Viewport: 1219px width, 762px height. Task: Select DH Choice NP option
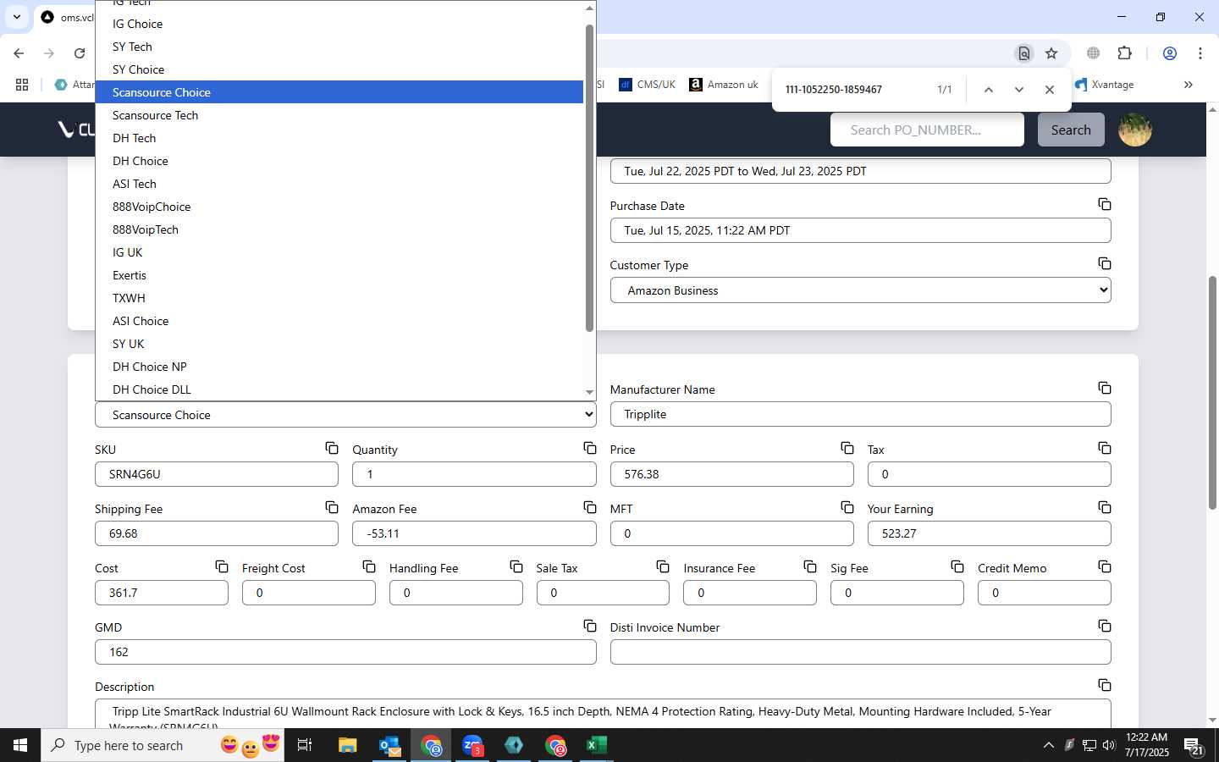(x=339, y=367)
